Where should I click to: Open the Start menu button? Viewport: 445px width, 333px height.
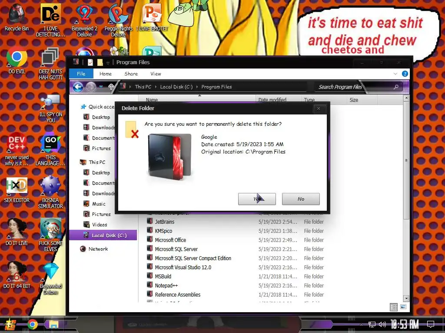[x=10, y=324]
